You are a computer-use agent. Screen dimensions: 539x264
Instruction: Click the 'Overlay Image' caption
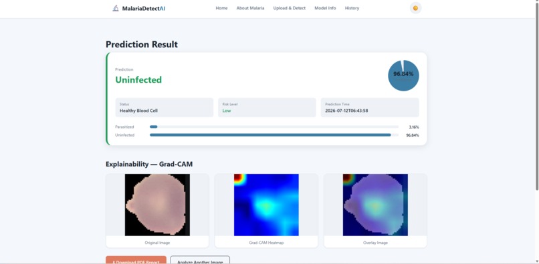(x=375, y=243)
